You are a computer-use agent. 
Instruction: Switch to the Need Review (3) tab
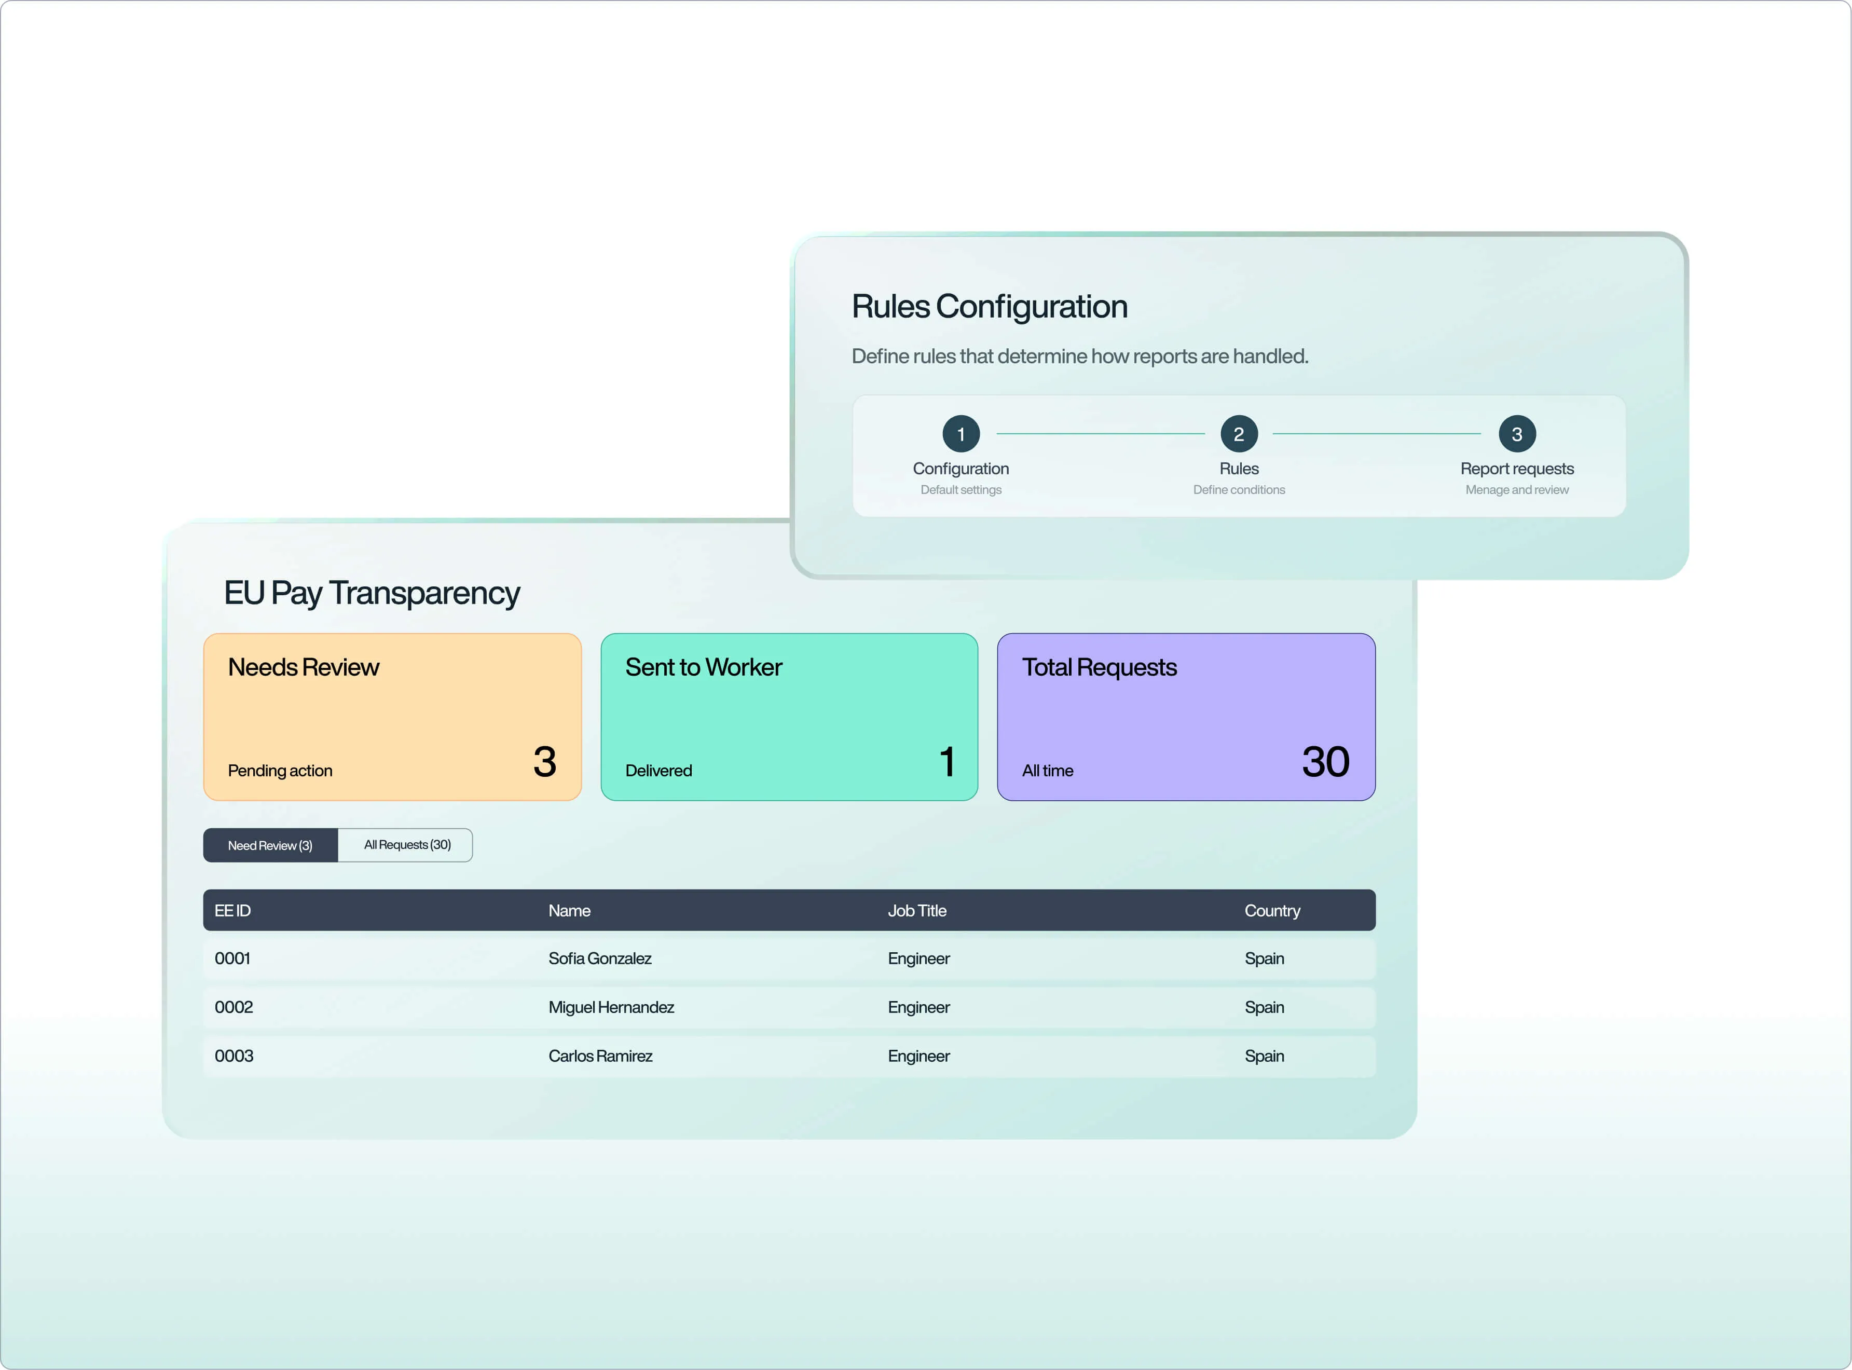pyautogui.click(x=270, y=845)
